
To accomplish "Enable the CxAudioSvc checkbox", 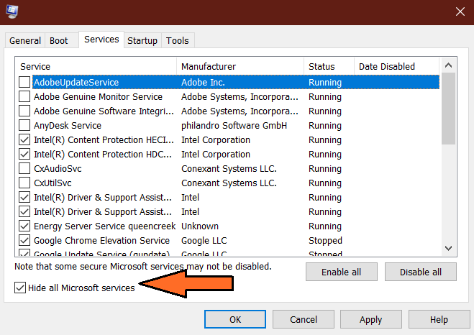I will pyautogui.click(x=24, y=168).
